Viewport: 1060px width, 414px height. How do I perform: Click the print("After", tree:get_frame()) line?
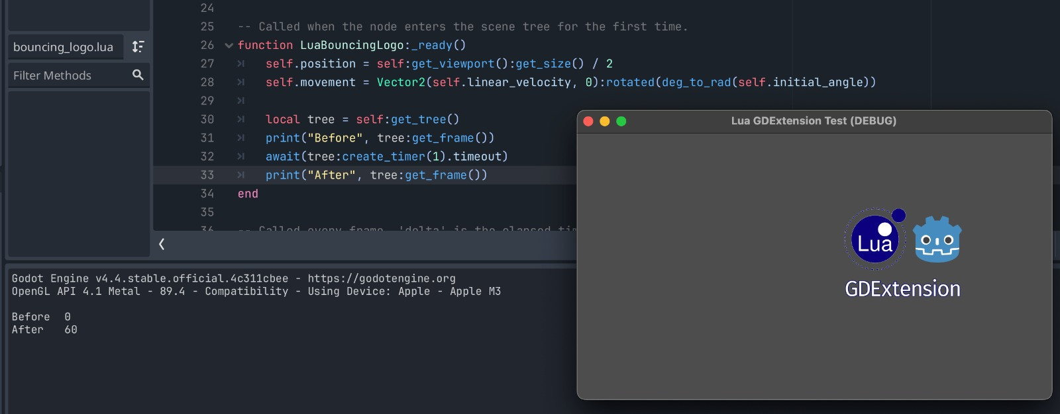point(376,175)
